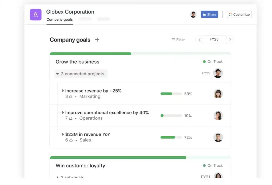Screen dimensions: 272x185
Task: Click the project cloud icon on the Operations row
Action: (x=71, y=118)
